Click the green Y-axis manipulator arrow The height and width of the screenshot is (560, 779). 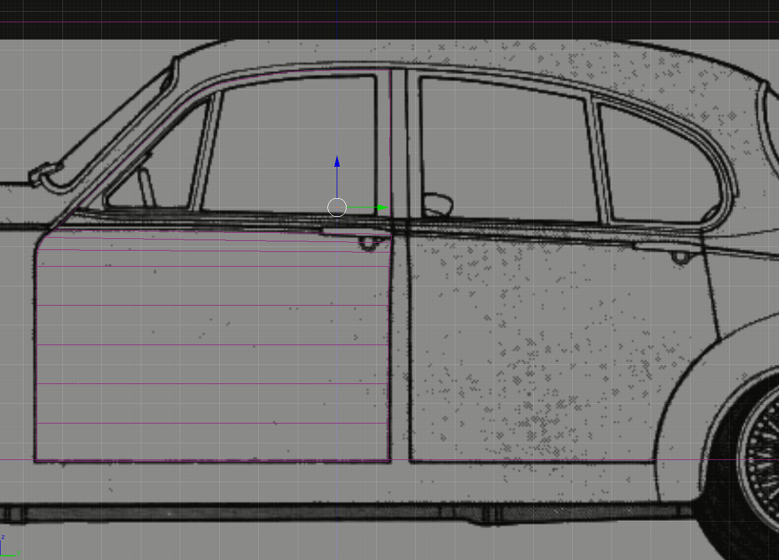coord(382,208)
